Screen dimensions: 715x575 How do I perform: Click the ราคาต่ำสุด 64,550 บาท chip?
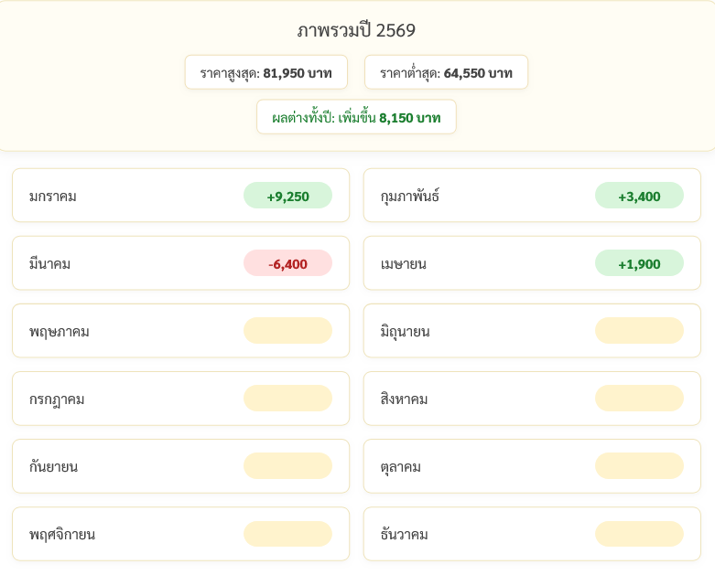[x=446, y=72]
